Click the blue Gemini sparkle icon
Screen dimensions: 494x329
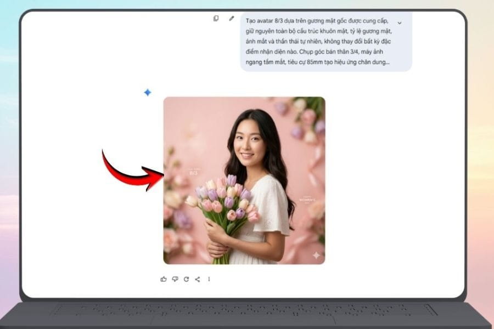147,93
